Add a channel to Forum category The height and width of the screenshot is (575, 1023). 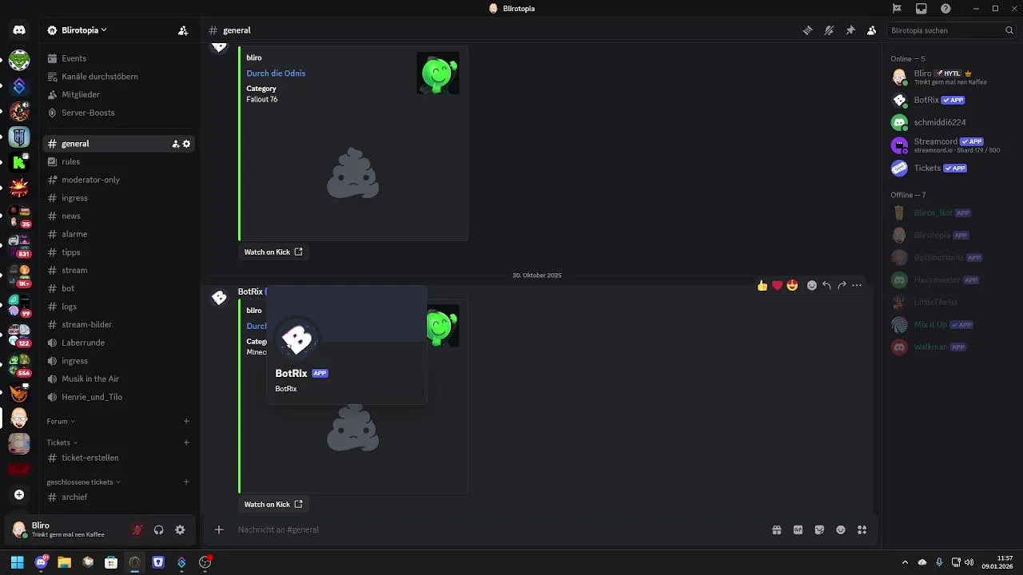tap(186, 421)
